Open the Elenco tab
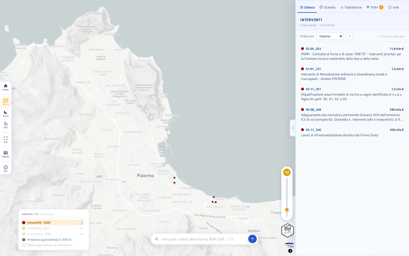 (x=307, y=7)
